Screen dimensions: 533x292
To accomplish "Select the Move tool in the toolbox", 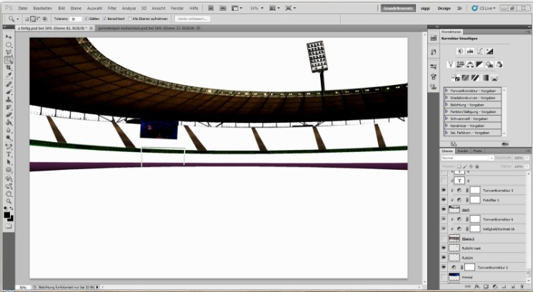I will (9, 36).
